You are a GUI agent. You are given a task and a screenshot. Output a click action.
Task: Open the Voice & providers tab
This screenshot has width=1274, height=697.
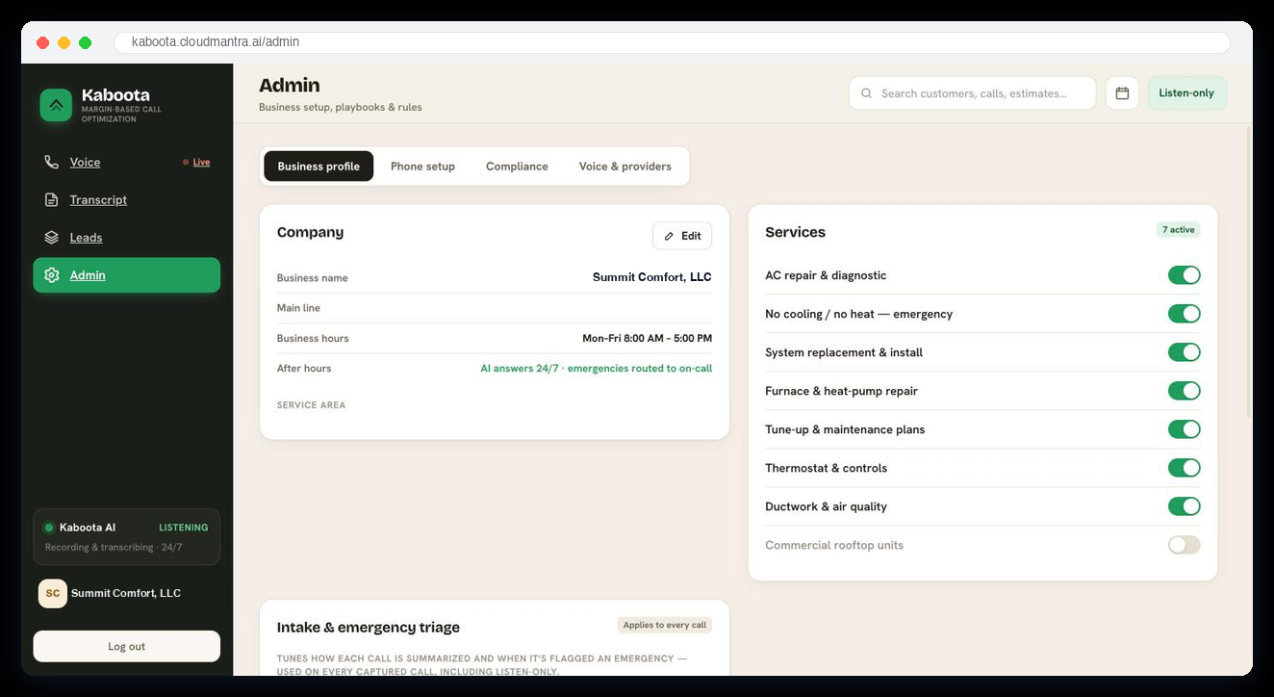[x=625, y=166]
